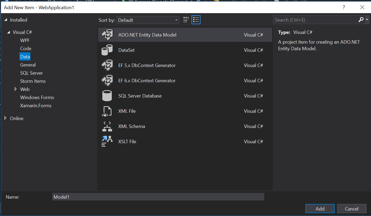
Task: Select the Windows Forms category
Action: (37, 97)
